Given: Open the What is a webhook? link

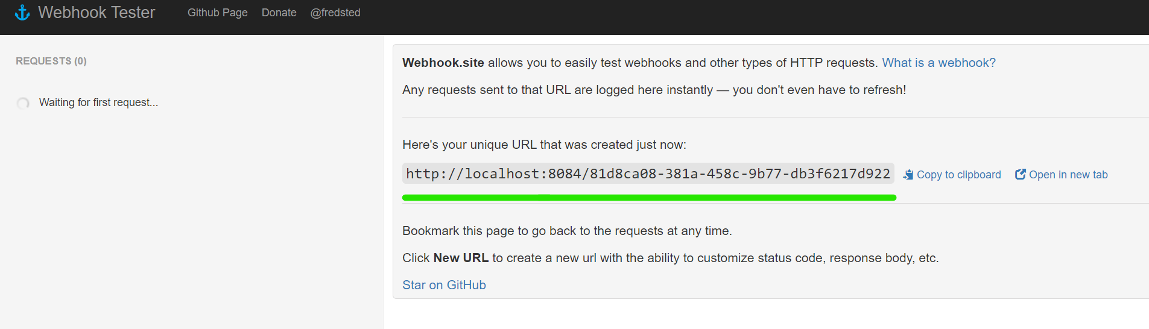Looking at the screenshot, I should click(939, 63).
